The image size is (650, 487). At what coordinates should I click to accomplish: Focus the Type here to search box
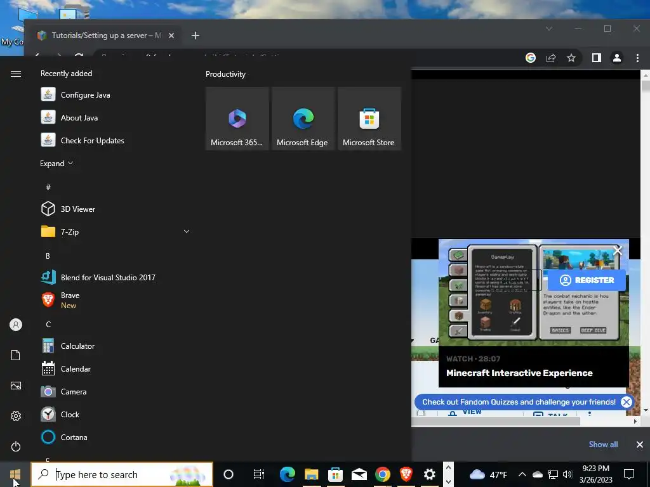click(122, 474)
